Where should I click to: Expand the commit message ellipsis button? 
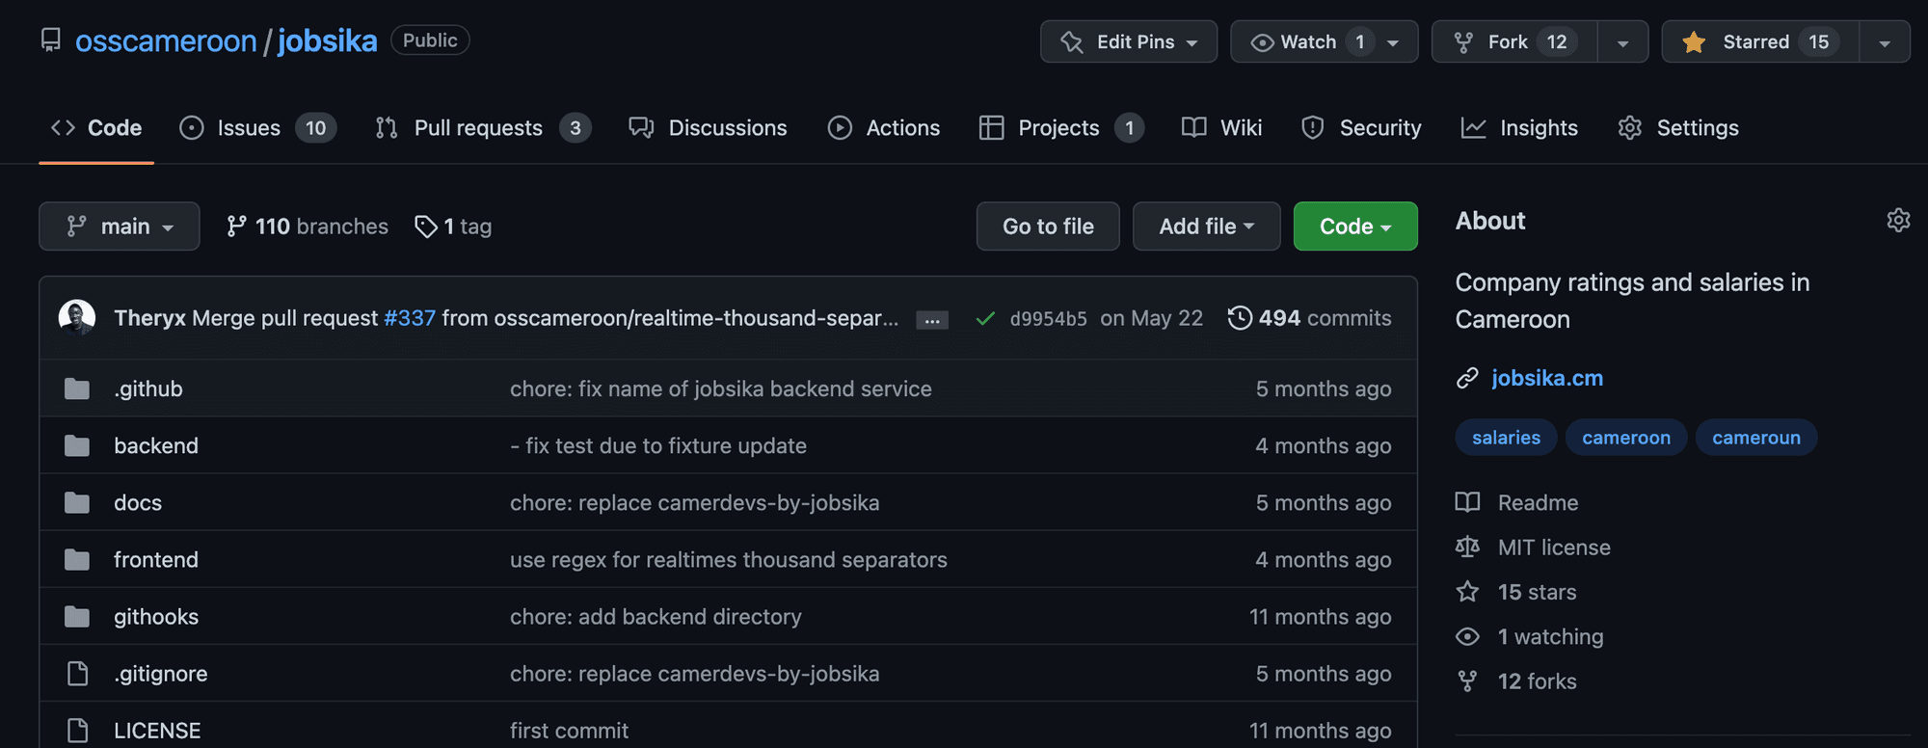click(x=932, y=320)
